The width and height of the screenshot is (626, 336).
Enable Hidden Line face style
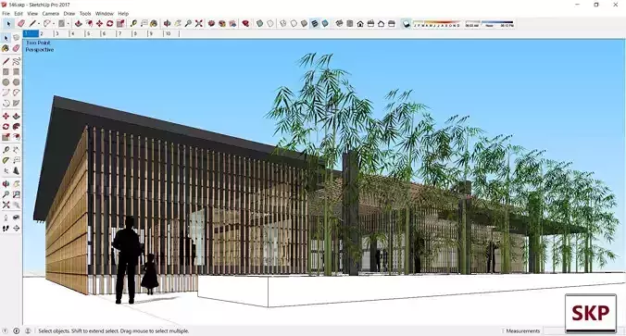(x=294, y=23)
